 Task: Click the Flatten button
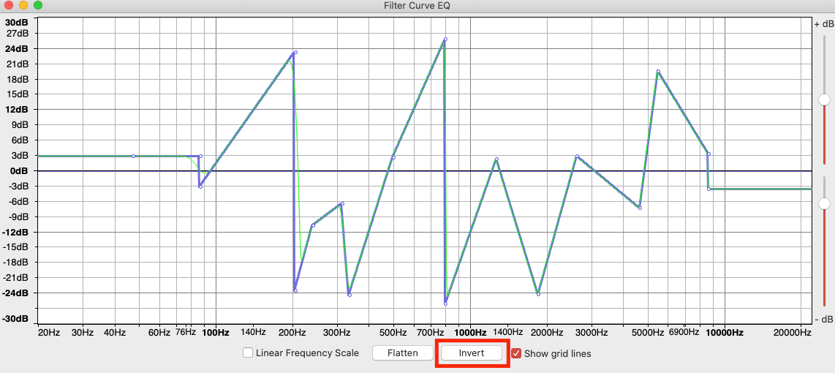click(x=403, y=353)
